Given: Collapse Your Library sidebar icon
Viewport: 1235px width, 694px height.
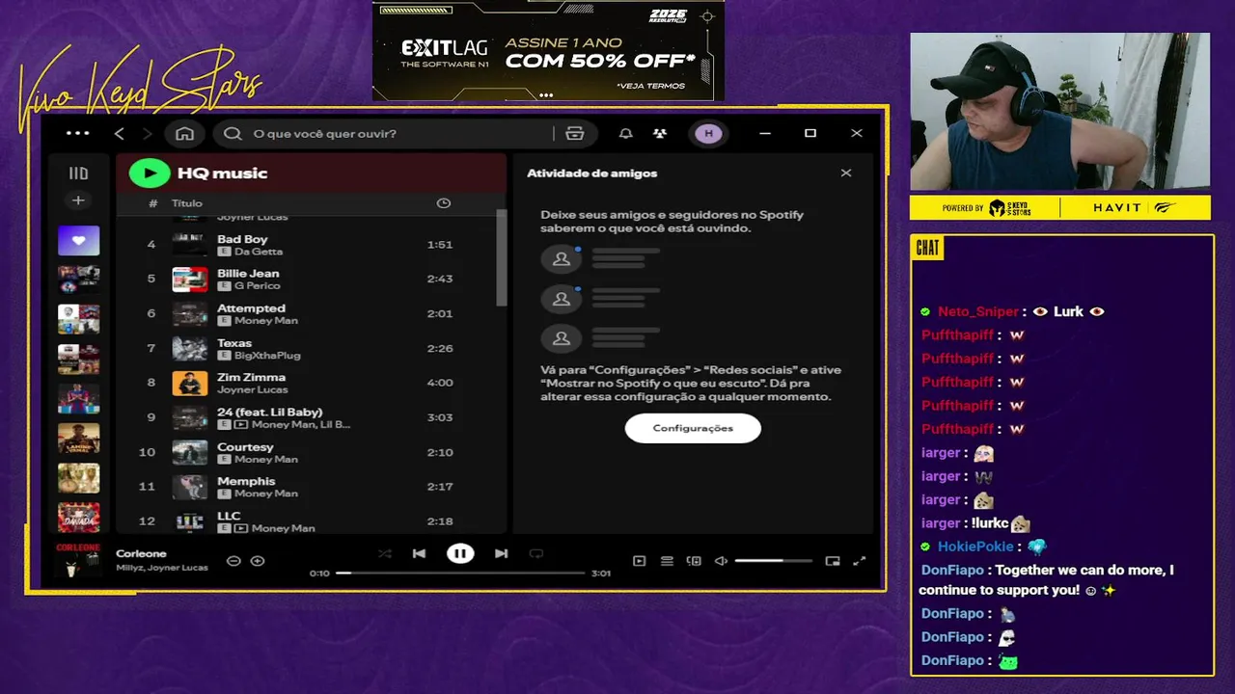Looking at the screenshot, I should click(78, 173).
